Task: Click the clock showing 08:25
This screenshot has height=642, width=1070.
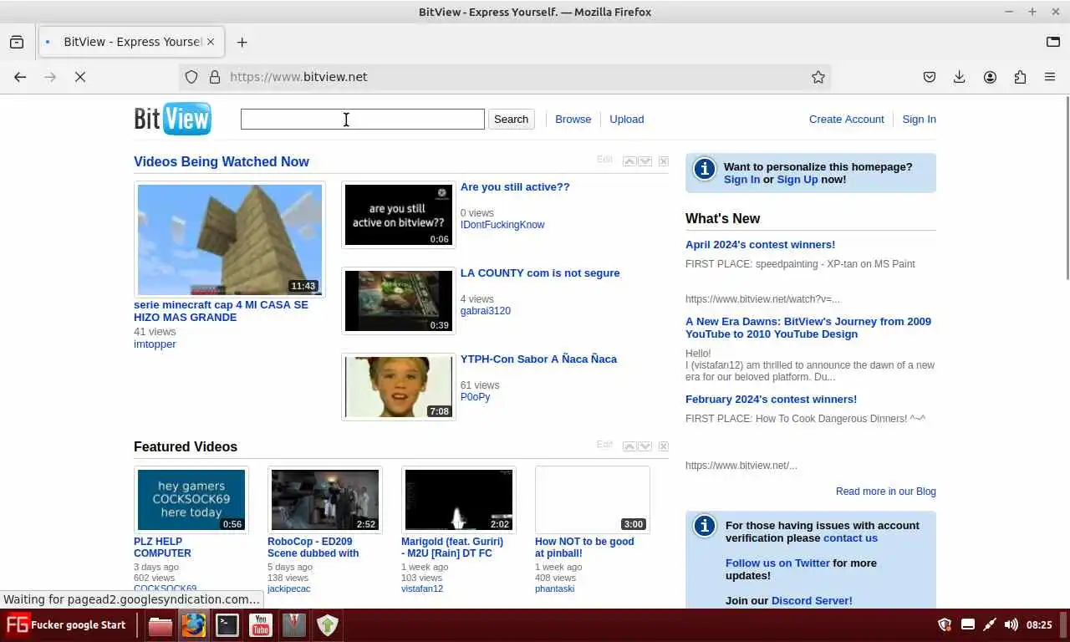Action: [1039, 624]
